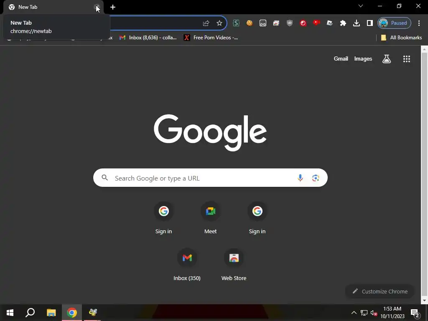
Task: Restore down the Chrome window
Action: point(399,6)
